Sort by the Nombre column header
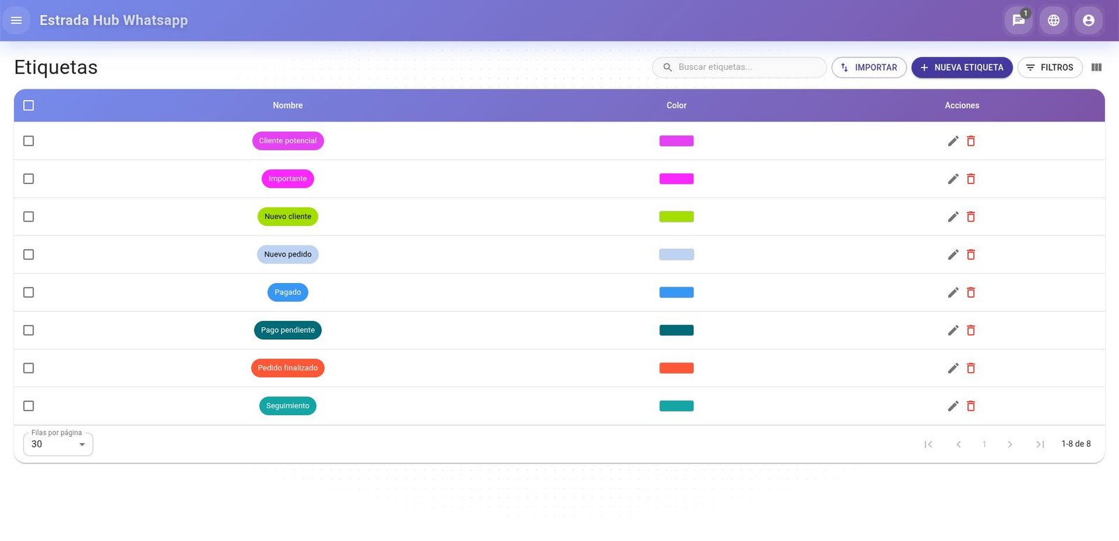 point(287,106)
